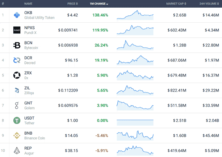Click the OKB coin logo icon

(16, 15)
